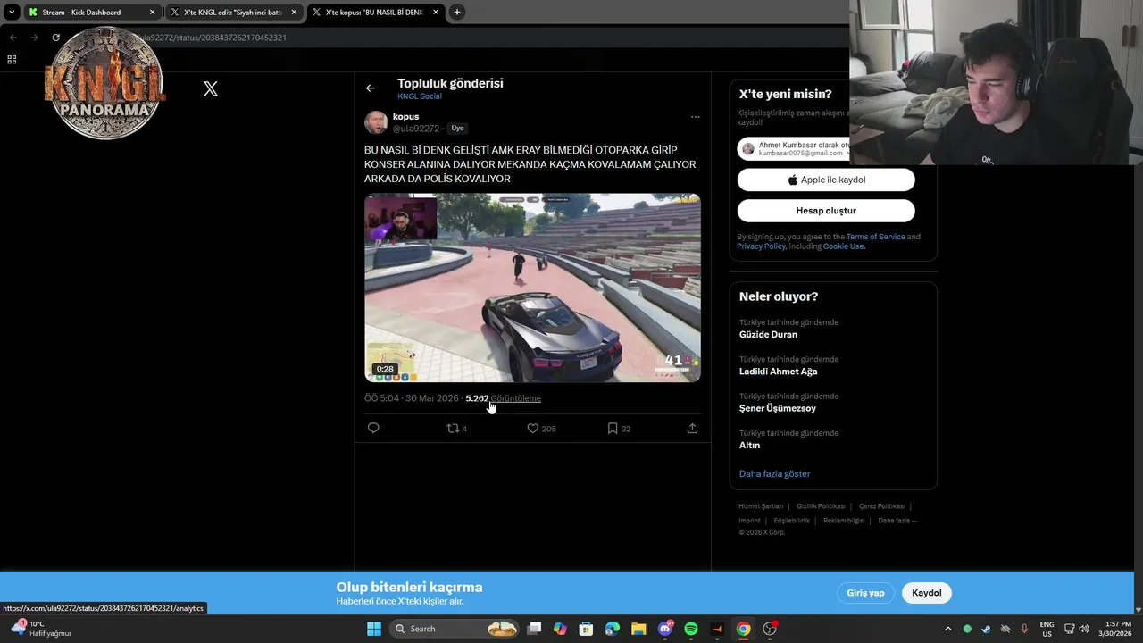
Task: Open weather widget showing 10°C
Action: click(42, 629)
